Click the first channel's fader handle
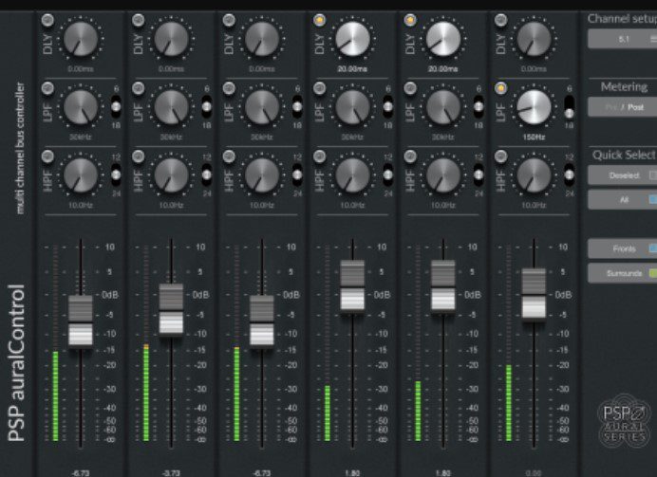This screenshot has height=477, width=657. click(x=81, y=321)
